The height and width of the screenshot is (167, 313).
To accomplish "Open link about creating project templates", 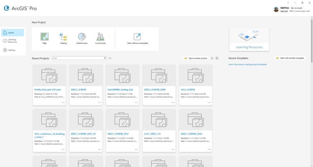I will click(x=248, y=64).
